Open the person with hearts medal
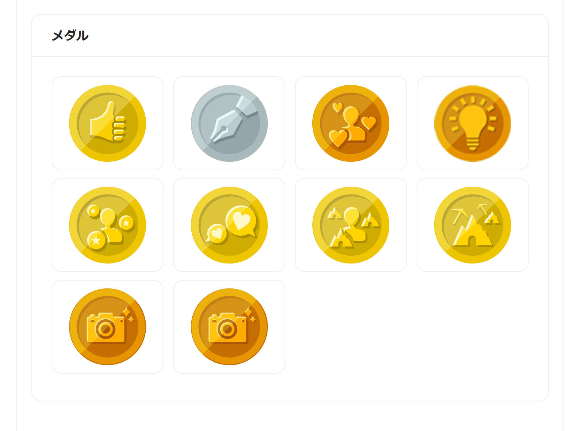This screenshot has width=577, height=431. coord(351,123)
